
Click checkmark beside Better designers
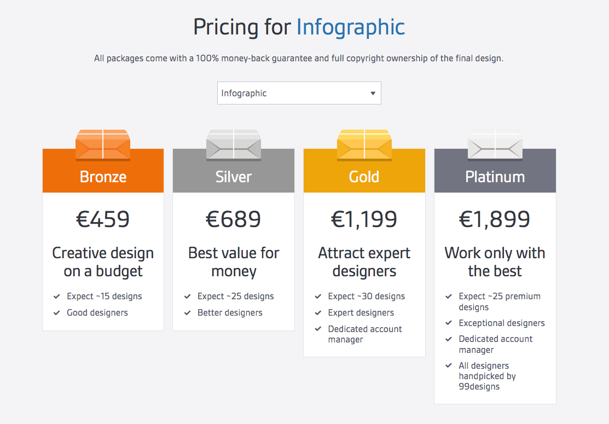[x=188, y=312]
